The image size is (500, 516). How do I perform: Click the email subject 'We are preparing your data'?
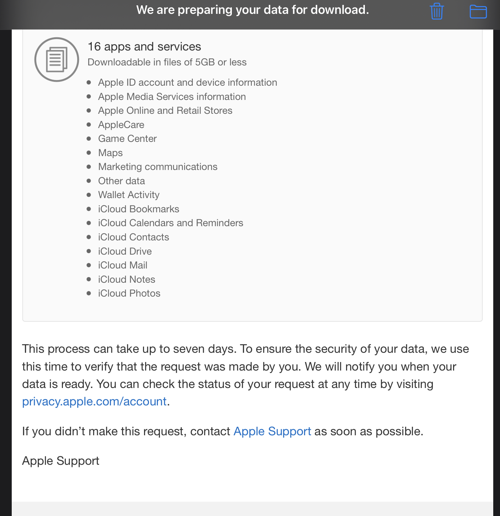(x=252, y=10)
